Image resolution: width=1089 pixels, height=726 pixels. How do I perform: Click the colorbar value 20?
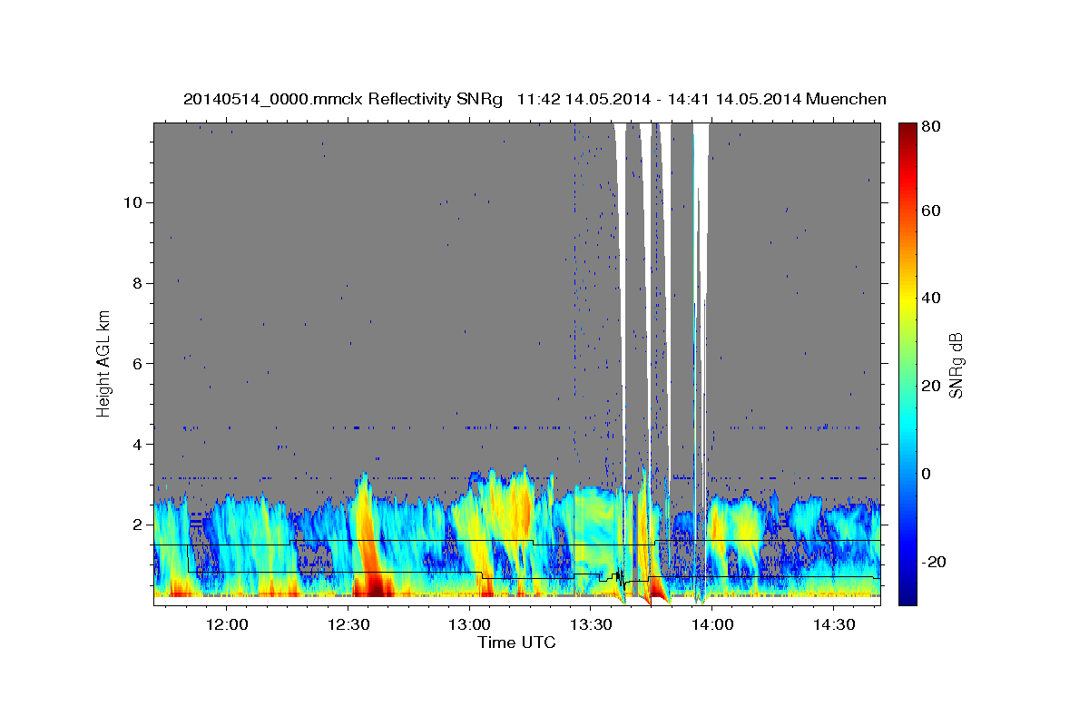pyautogui.click(x=930, y=386)
